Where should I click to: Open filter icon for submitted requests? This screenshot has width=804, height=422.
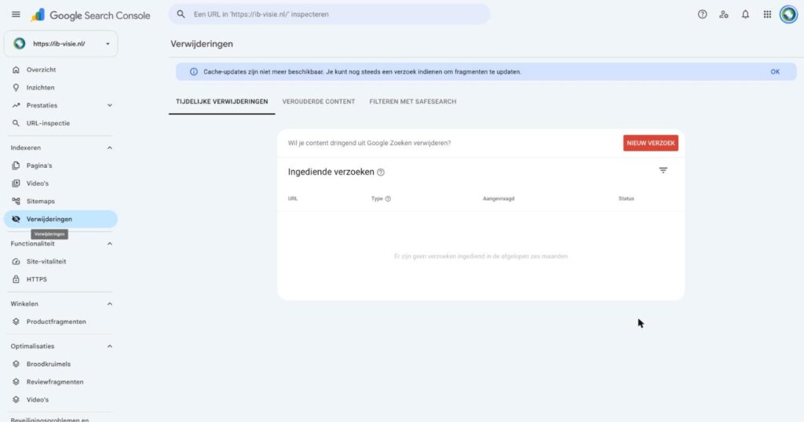click(x=663, y=170)
